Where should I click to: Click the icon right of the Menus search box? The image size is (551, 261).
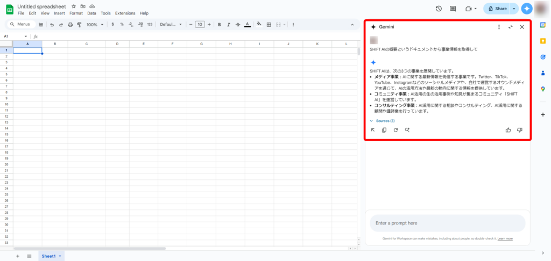[41, 25]
